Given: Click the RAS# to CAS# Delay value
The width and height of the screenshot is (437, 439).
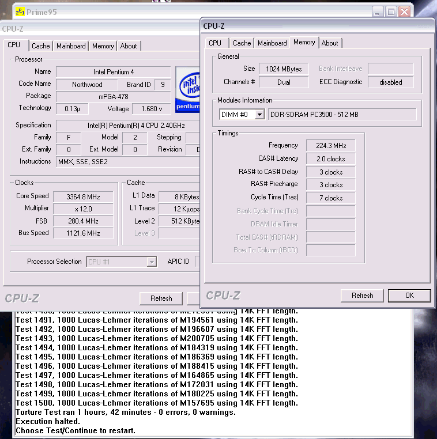Looking at the screenshot, I should click(331, 172).
